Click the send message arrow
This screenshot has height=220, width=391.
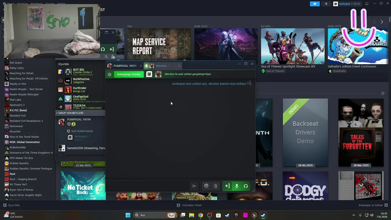pos(194,186)
